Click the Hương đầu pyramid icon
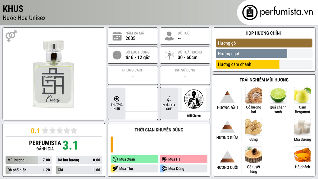Screen dimensions: 318x179 227,97
